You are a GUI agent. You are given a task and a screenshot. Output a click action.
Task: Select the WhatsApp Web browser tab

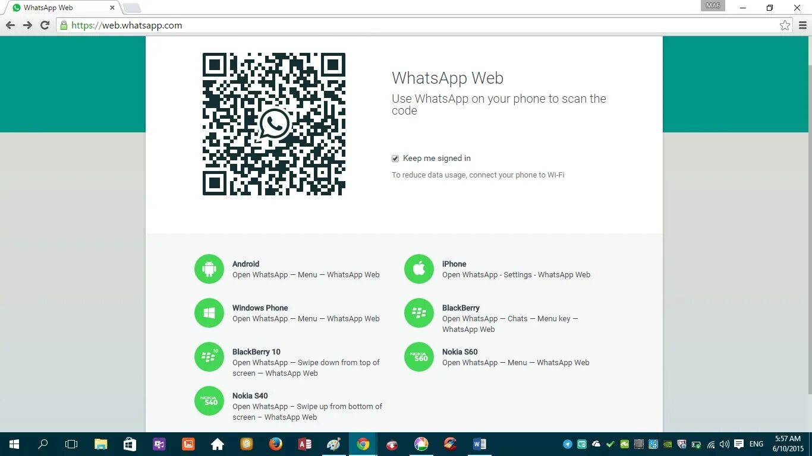click(x=62, y=8)
